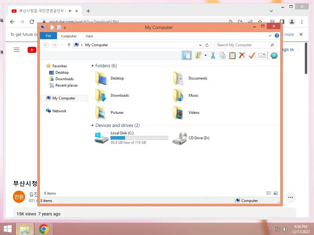Click File Explorer taskbar icon
The height and width of the screenshot is (235, 314).
tap(25, 229)
